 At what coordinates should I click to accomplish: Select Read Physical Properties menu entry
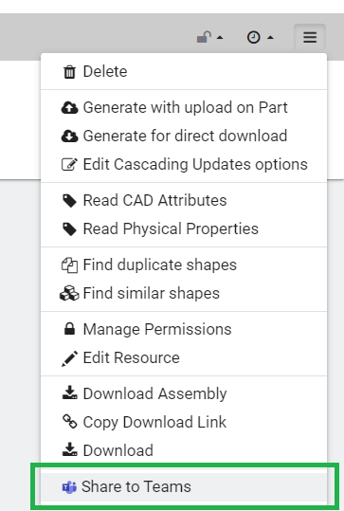point(184,228)
